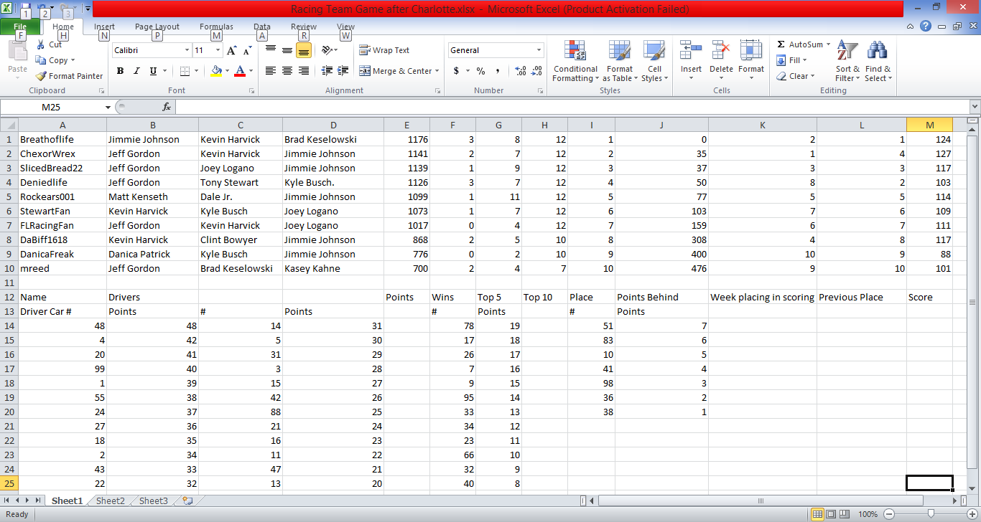
Task: Switch to the Page Layout ribbon tab
Action: [x=157, y=27]
